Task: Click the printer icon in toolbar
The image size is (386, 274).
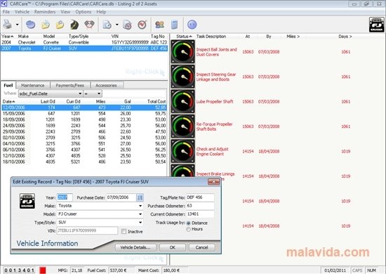Action: [8, 25]
